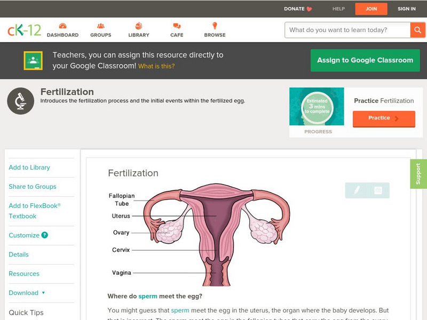Click Share to Groups link
Viewport: 427px width, 320px height.
tap(33, 187)
